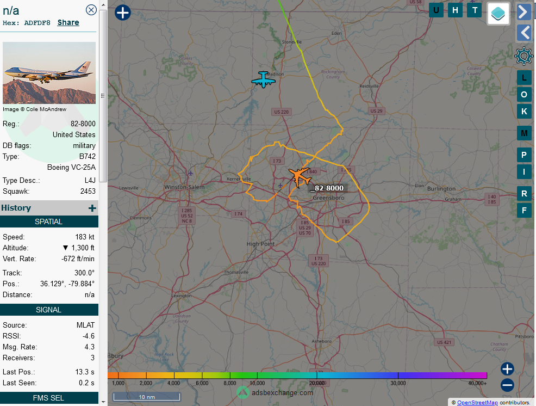Click the Last Pos. value 13.3 s
This screenshot has width=536, height=406.
click(x=85, y=372)
